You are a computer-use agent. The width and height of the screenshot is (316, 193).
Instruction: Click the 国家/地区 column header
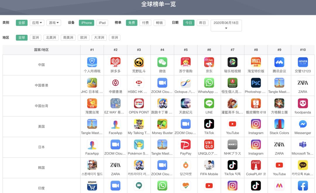[41, 50]
